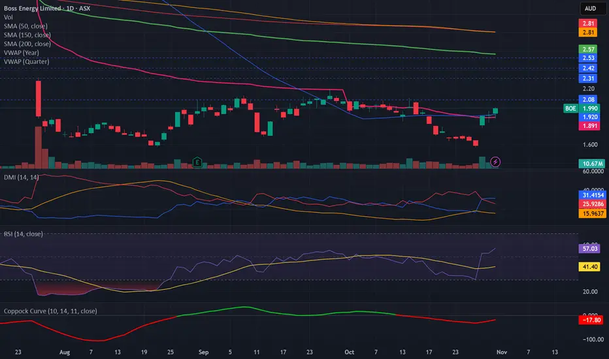Click the green 2.57 SMA price label

pyautogui.click(x=588, y=50)
